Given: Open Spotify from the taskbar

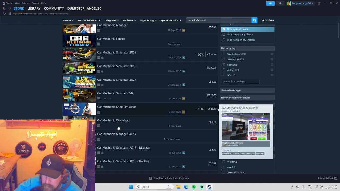Looking at the screenshot, I should coord(194,187).
